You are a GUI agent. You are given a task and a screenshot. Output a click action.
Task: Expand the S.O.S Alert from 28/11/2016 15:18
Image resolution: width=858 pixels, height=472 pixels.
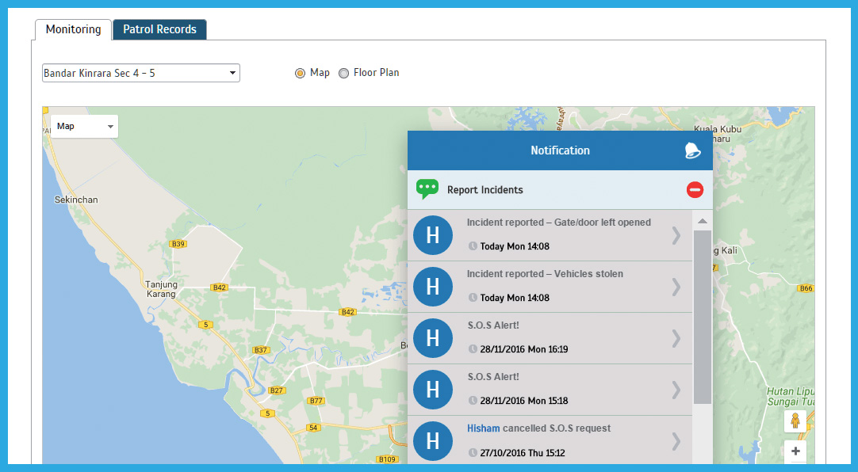[x=676, y=390]
